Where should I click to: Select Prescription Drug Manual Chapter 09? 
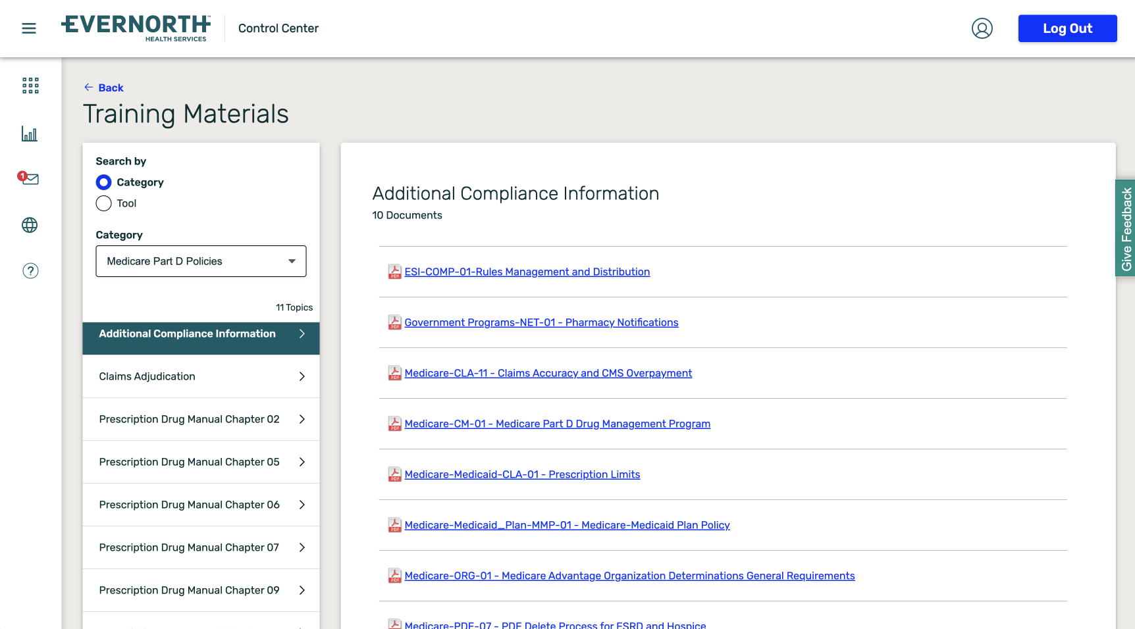201,590
